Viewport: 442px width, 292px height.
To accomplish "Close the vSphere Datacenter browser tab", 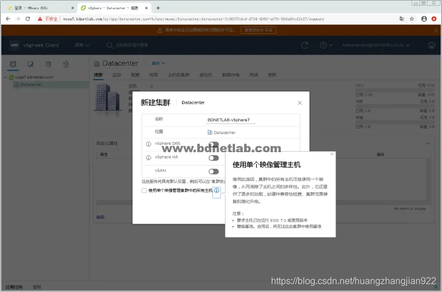I will coord(146,8).
